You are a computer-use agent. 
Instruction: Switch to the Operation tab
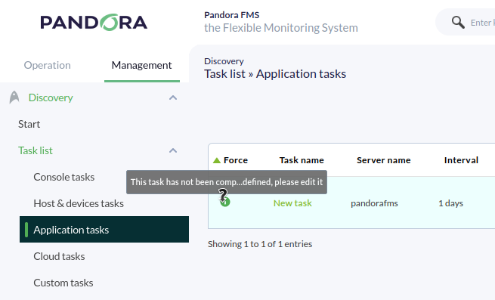coord(48,65)
